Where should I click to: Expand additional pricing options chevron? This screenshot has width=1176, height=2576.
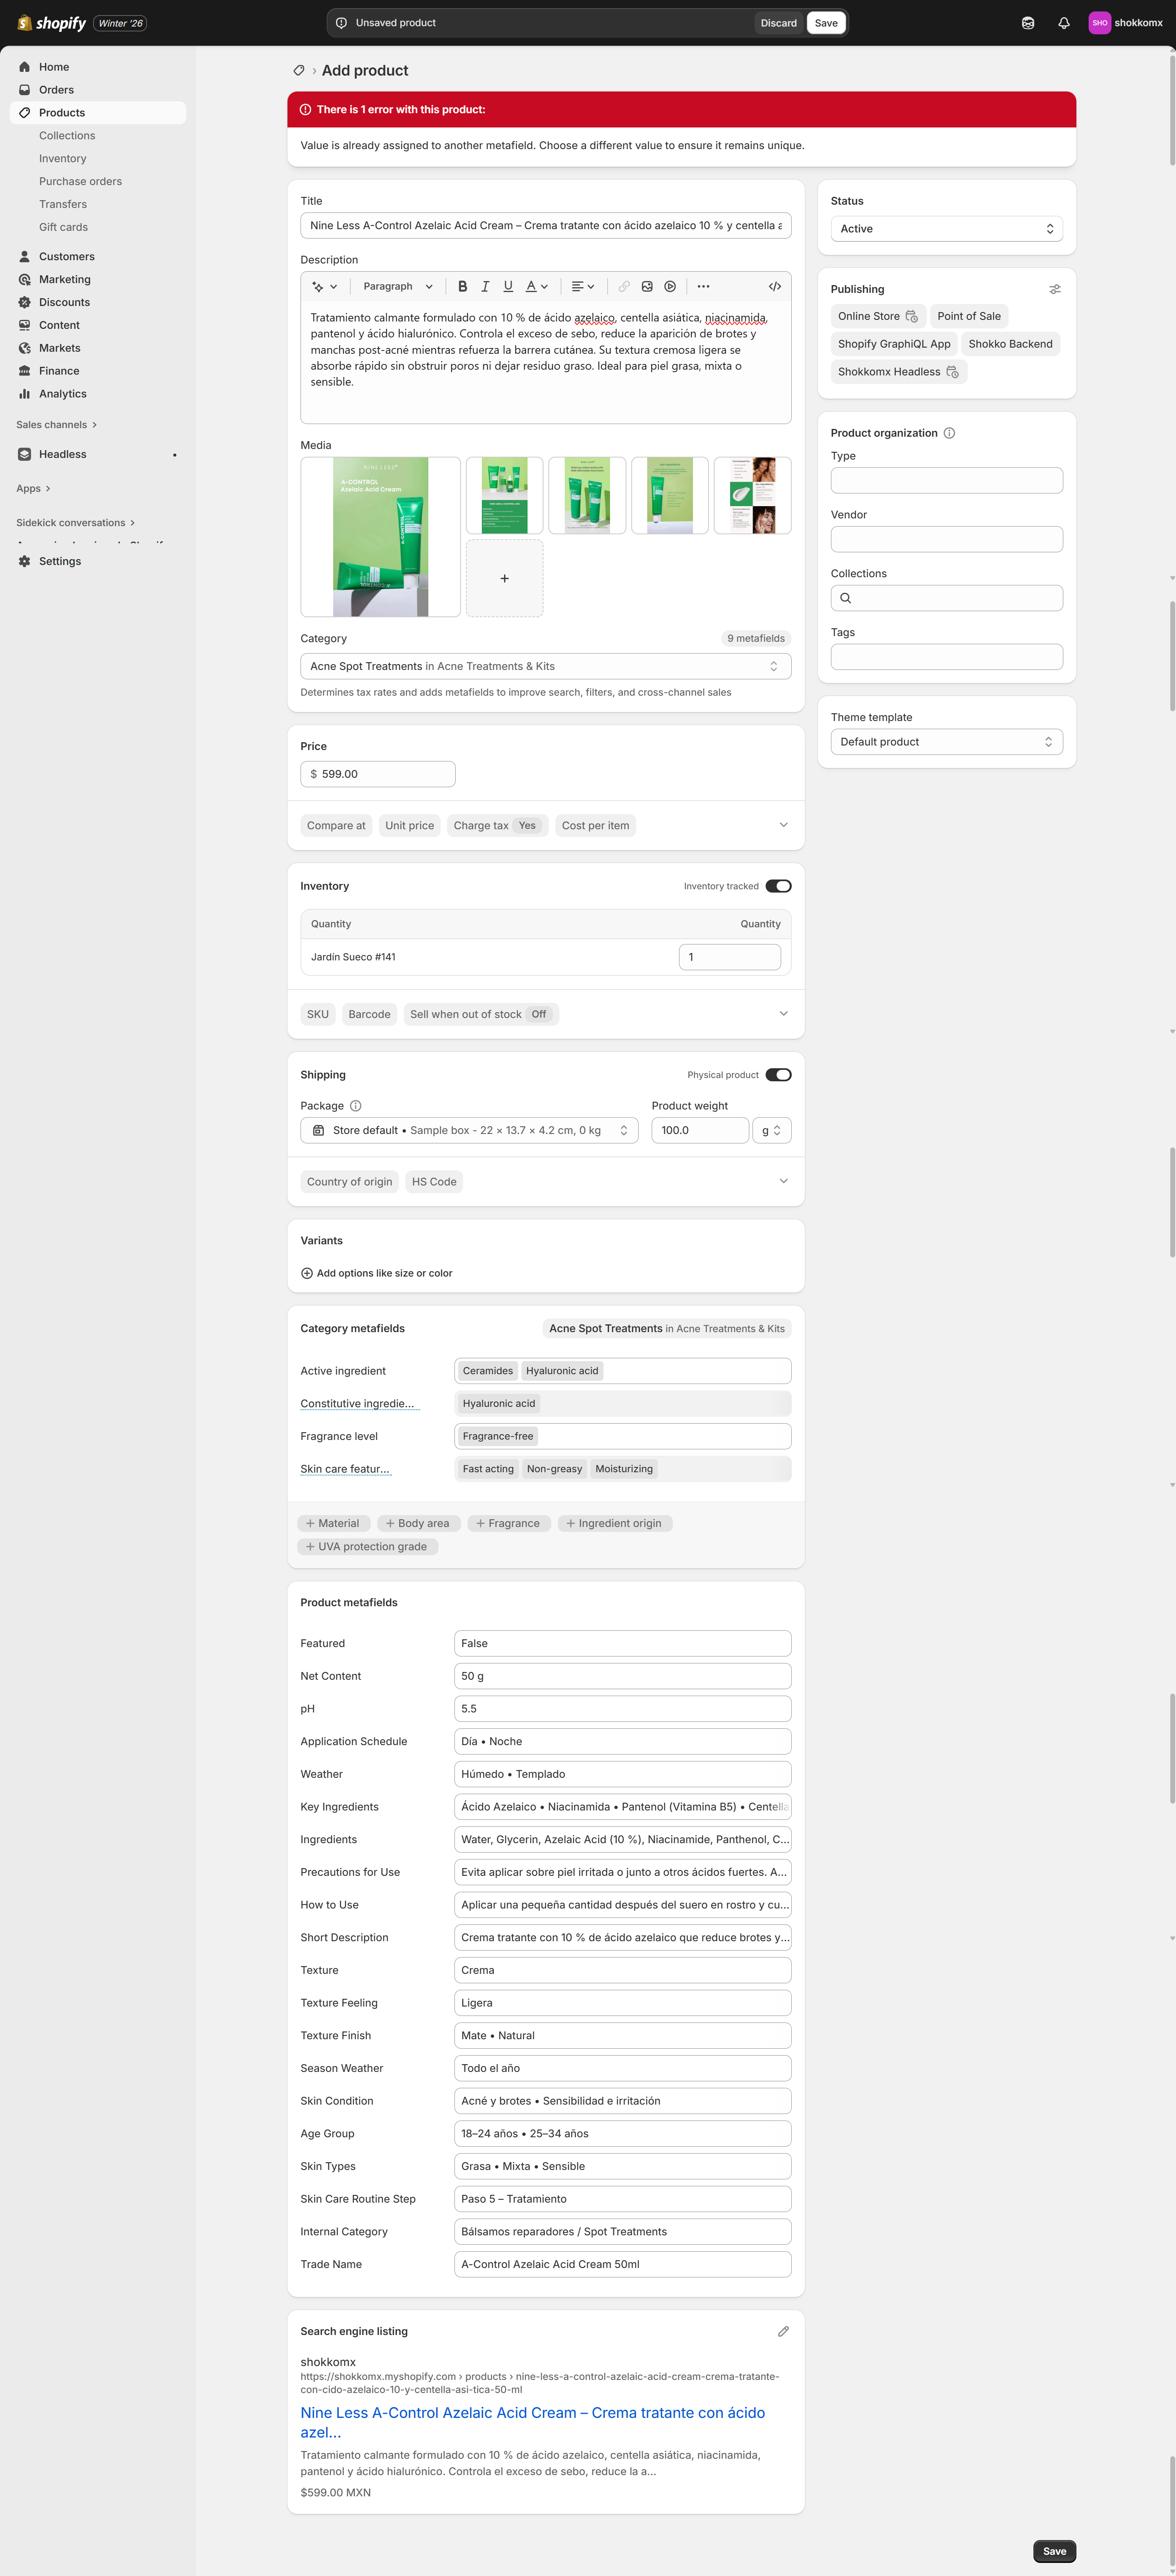tap(783, 826)
